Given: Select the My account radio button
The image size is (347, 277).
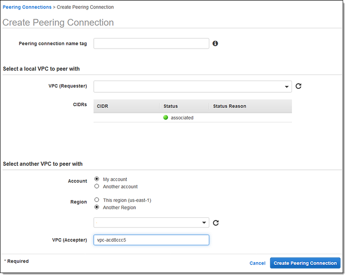Looking at the screenshot, I should (97, 179).
